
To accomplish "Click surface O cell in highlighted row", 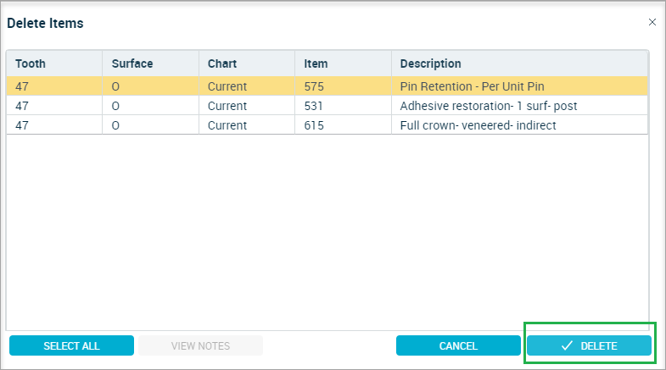I will coord(150,86).
